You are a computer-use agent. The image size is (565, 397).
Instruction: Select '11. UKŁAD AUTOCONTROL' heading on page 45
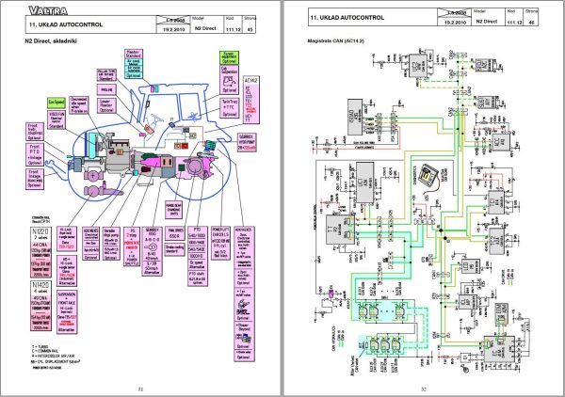(x=66, y=24)
